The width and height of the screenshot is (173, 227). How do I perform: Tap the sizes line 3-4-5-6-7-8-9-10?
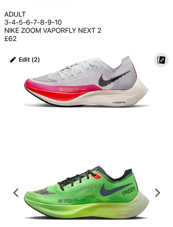[33, 22]
